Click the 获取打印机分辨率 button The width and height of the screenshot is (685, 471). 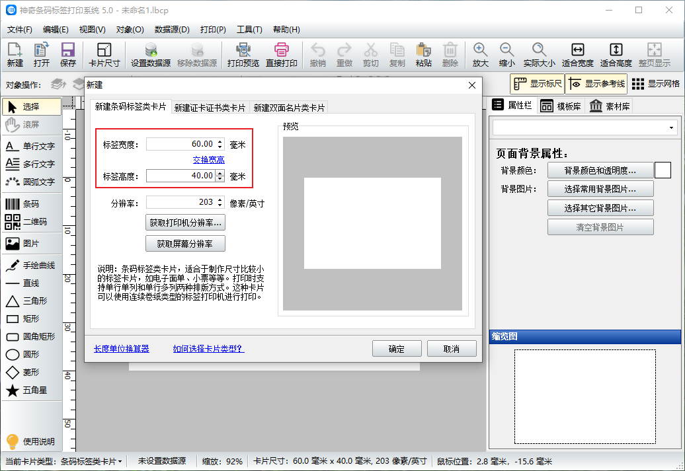coord(185,223)
